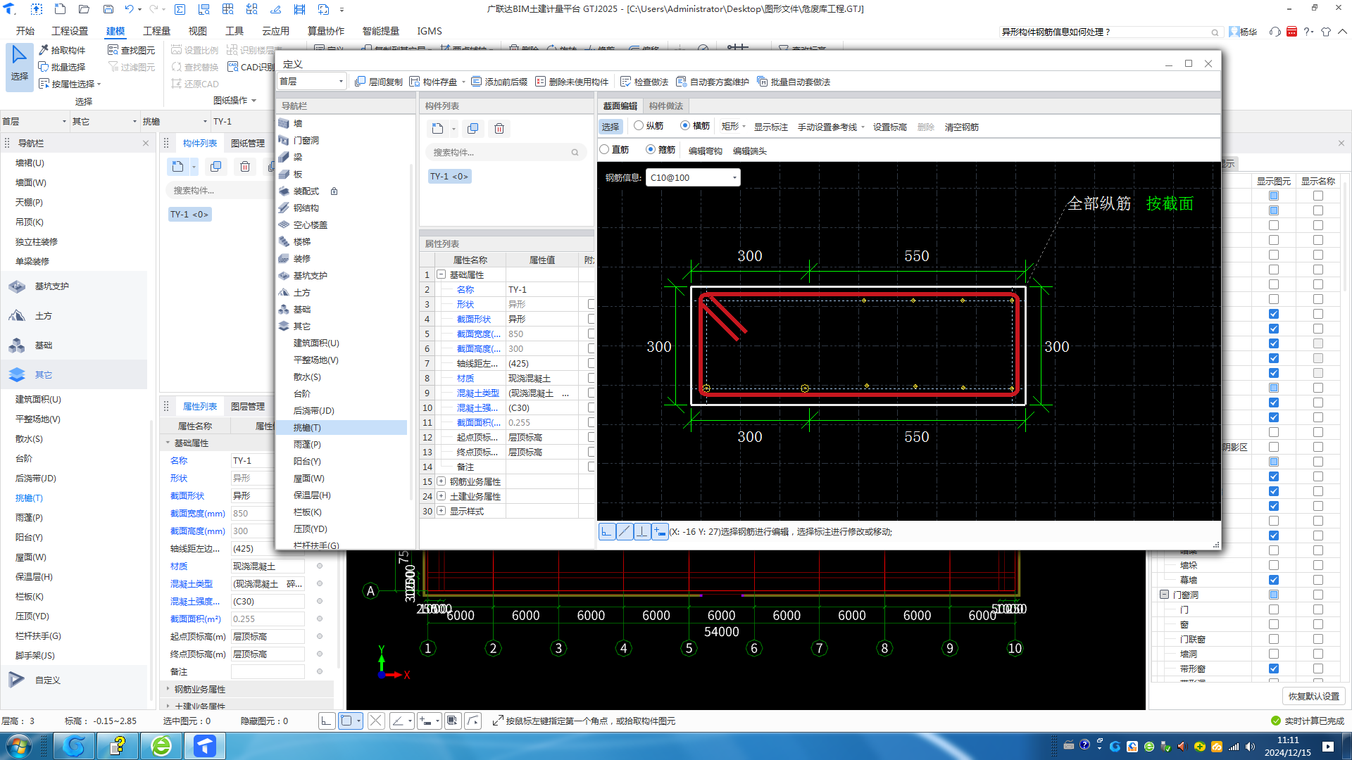Open the 挑檐 component type dropdown in main window

[175, 121]
